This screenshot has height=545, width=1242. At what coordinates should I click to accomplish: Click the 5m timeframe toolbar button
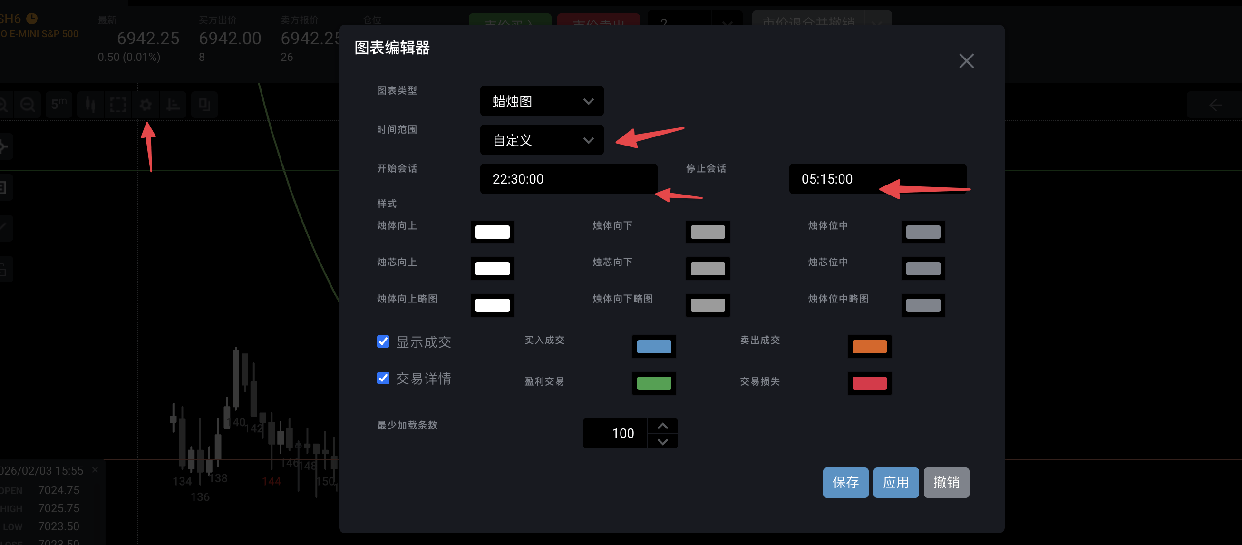tap(59, 104)
